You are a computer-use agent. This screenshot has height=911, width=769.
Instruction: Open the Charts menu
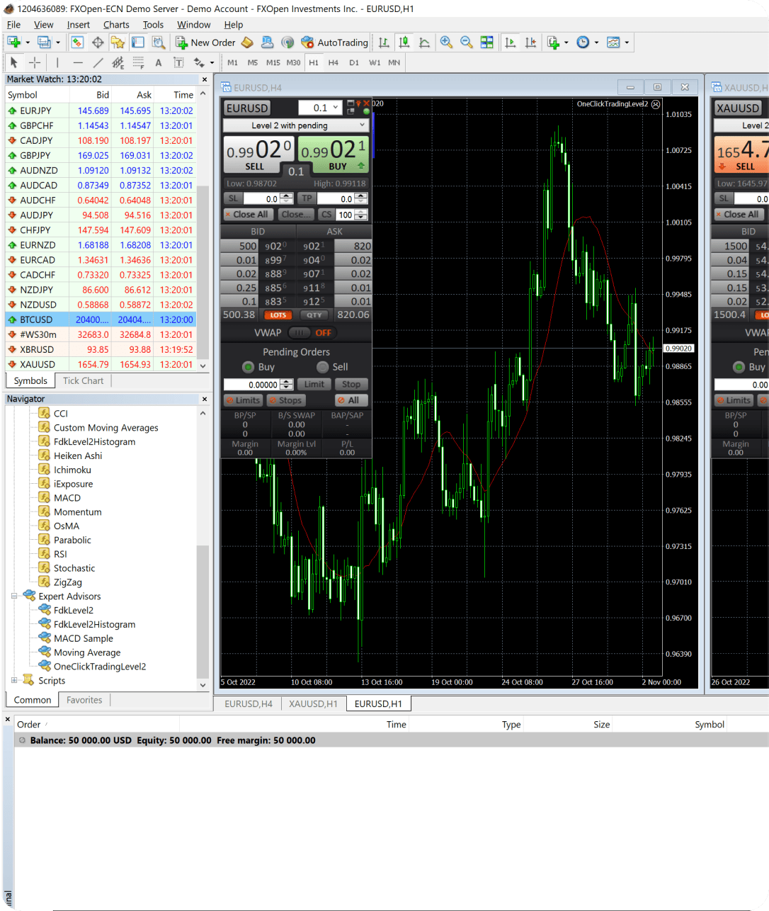(116, 24)
